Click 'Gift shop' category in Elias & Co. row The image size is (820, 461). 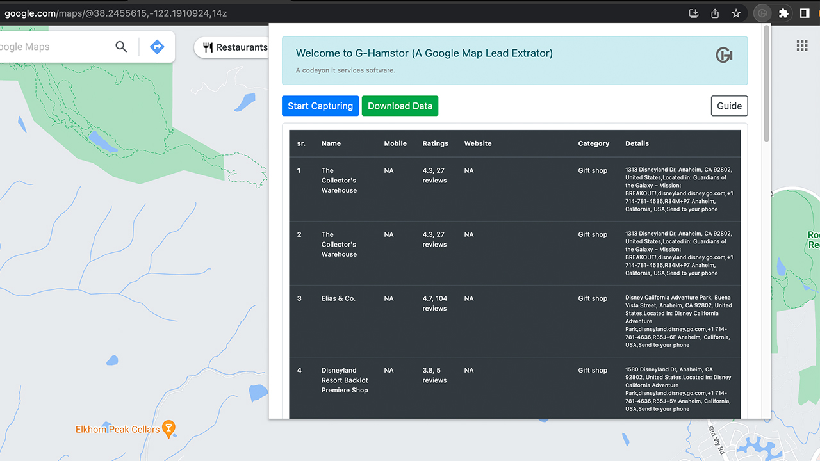(x=593, y=298)
